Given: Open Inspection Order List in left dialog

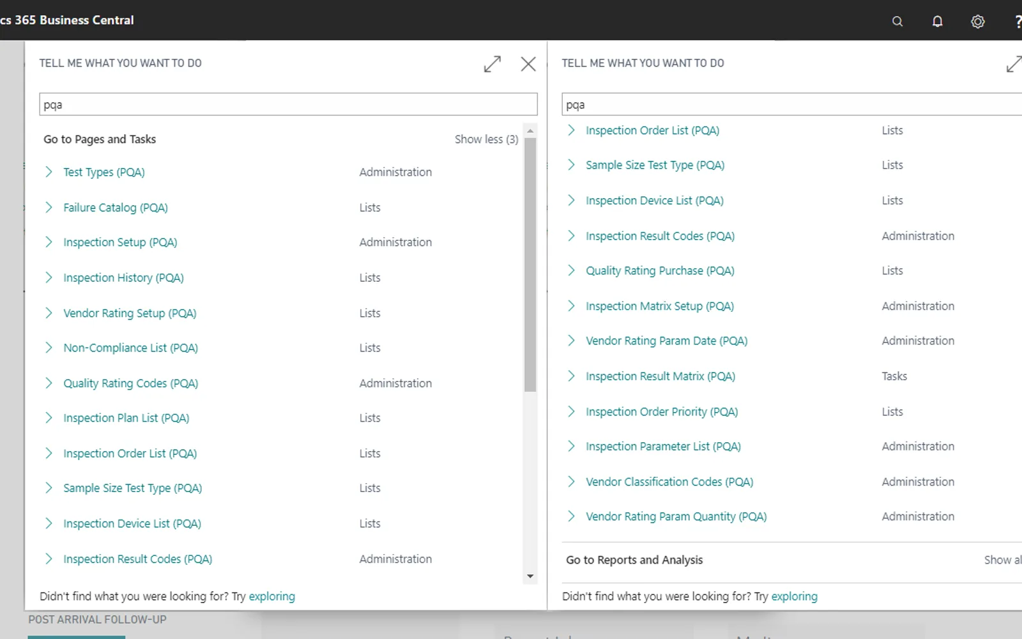Looking at the screenshot, I should click(130, 454).
